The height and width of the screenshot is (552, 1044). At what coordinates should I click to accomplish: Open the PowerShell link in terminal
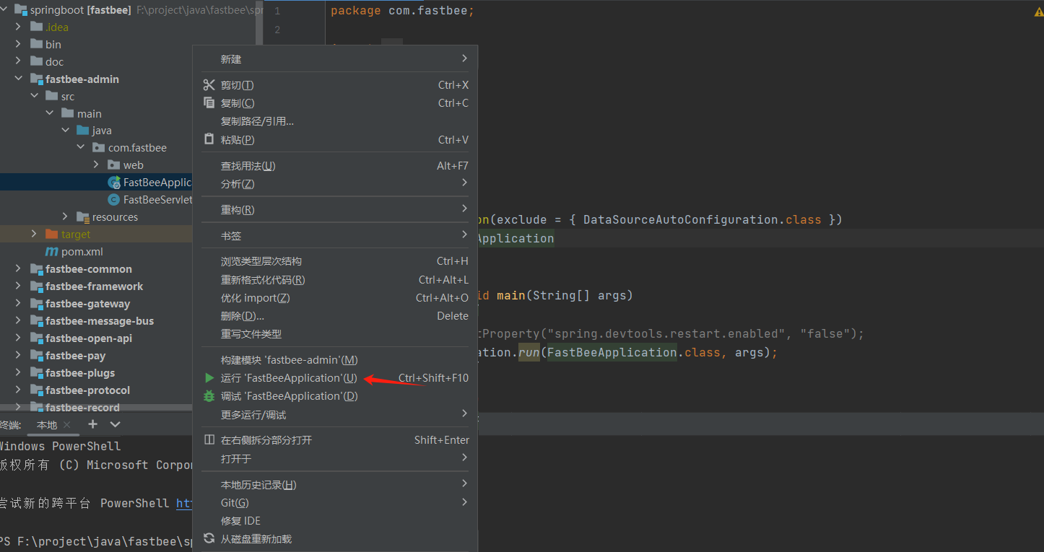point(184,503)
